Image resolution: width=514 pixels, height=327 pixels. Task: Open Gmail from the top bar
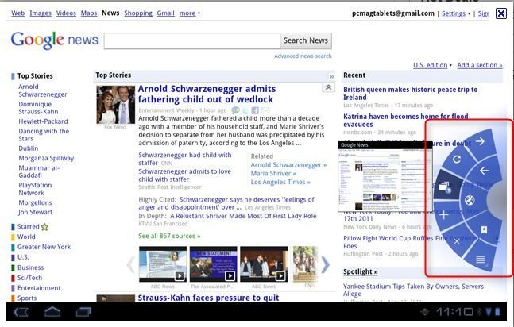tap(165, 13)
